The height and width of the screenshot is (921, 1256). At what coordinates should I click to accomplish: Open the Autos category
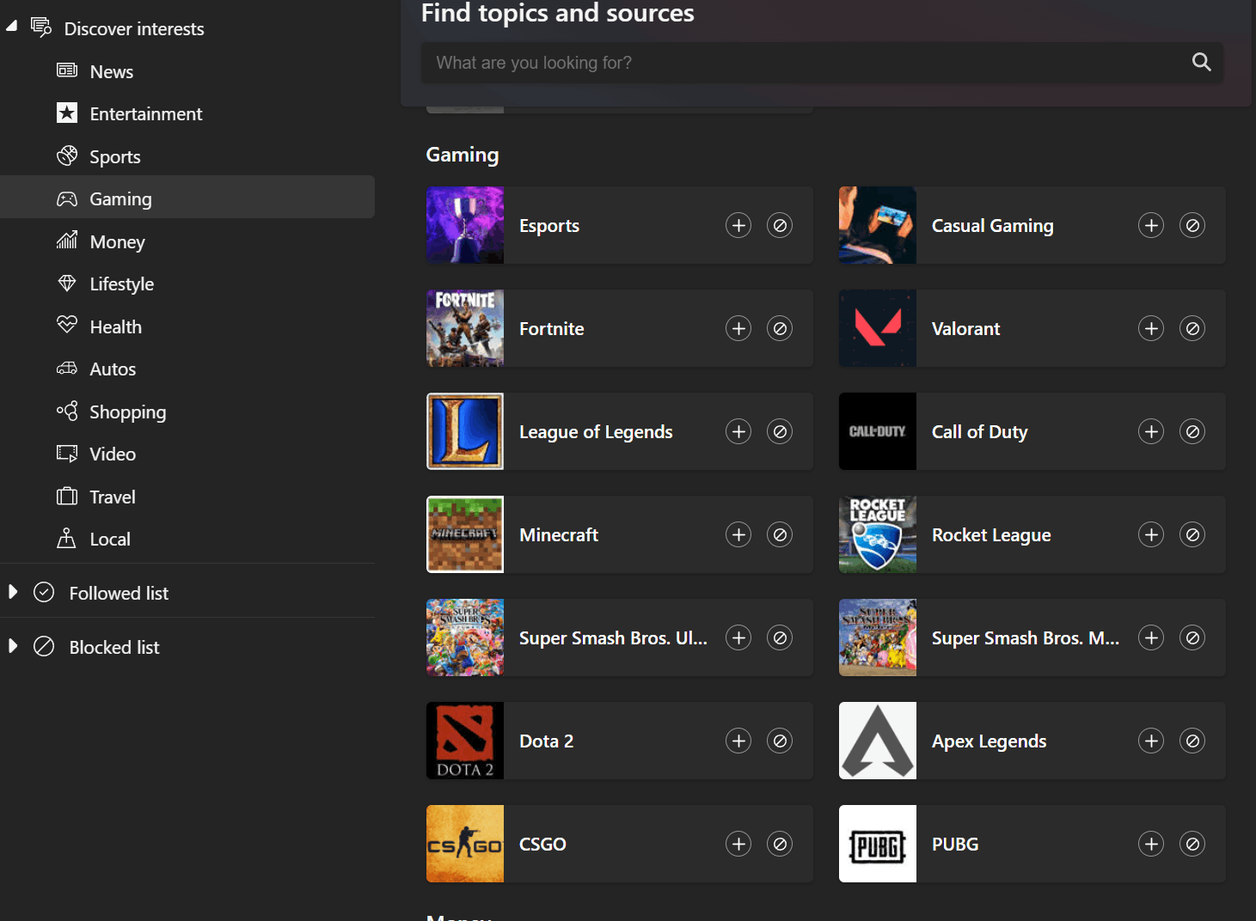pos(187,369)
